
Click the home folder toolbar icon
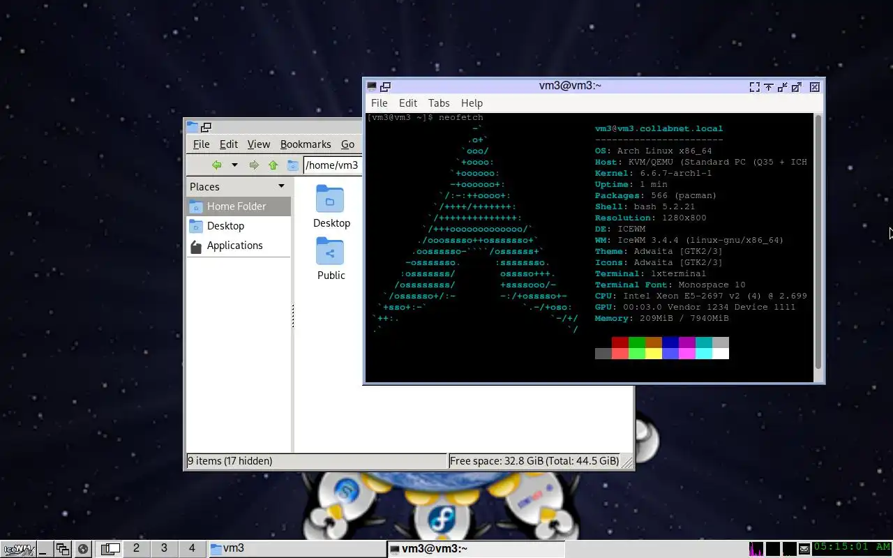click(293, 165)
